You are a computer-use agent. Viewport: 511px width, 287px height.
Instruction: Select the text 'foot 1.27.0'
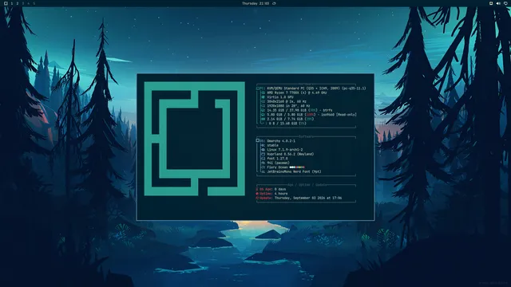pyautogui.click(x=277, y=159)
